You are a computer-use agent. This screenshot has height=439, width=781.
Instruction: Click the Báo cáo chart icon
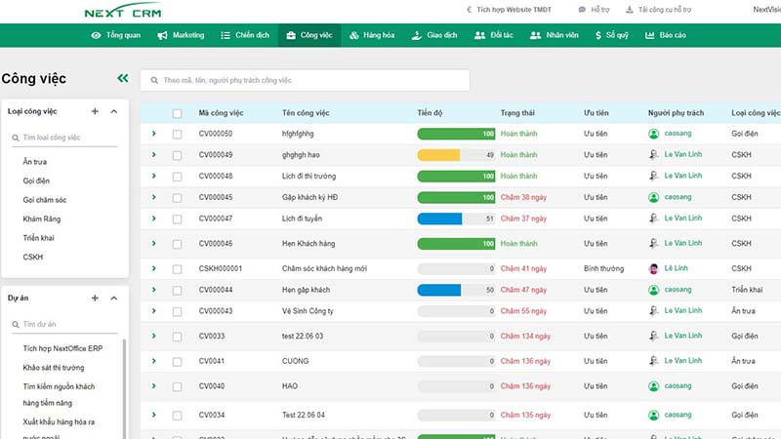(649, 35)
